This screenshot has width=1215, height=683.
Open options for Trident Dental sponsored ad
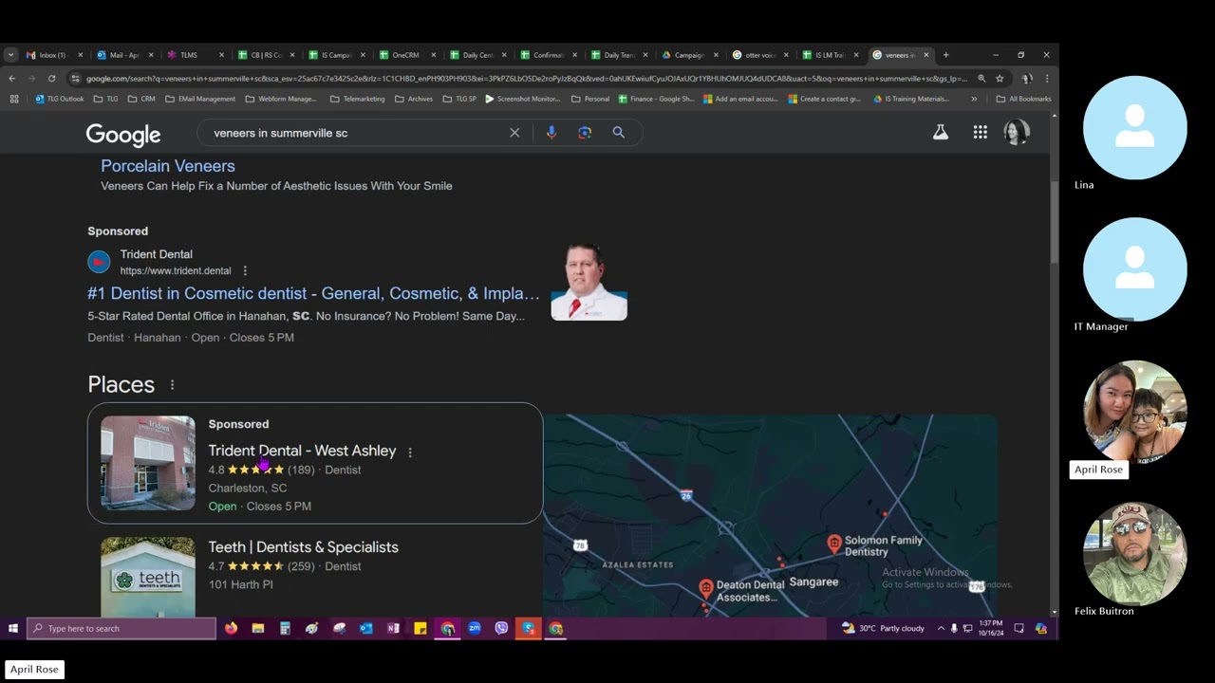click(245, 270)
